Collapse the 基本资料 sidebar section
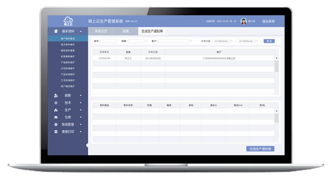This screenshot has width=331, height=181. (81, 31)
